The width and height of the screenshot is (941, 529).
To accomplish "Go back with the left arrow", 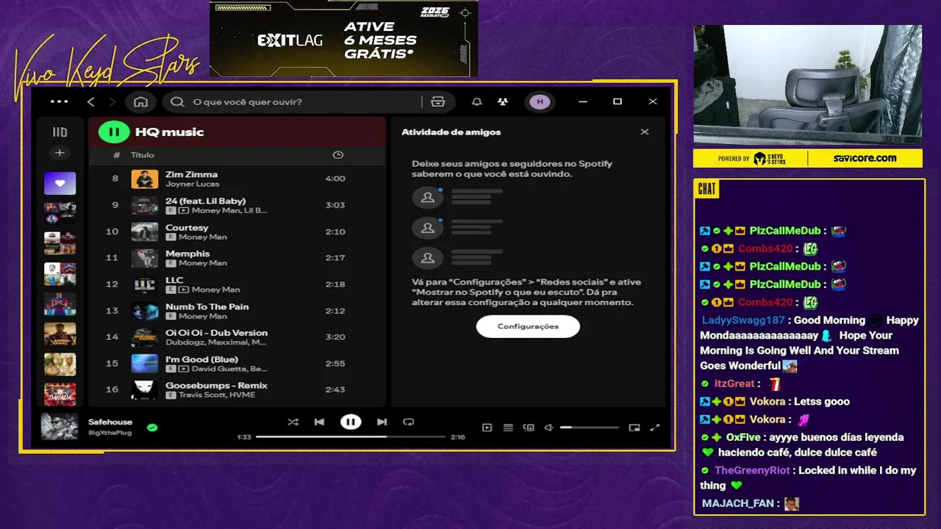I will (x=91, y=101).
